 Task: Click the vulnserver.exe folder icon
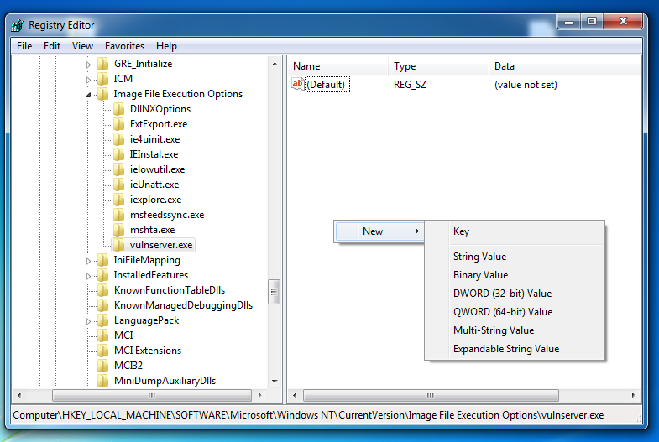pyautogui.click(x=119, y=245)
